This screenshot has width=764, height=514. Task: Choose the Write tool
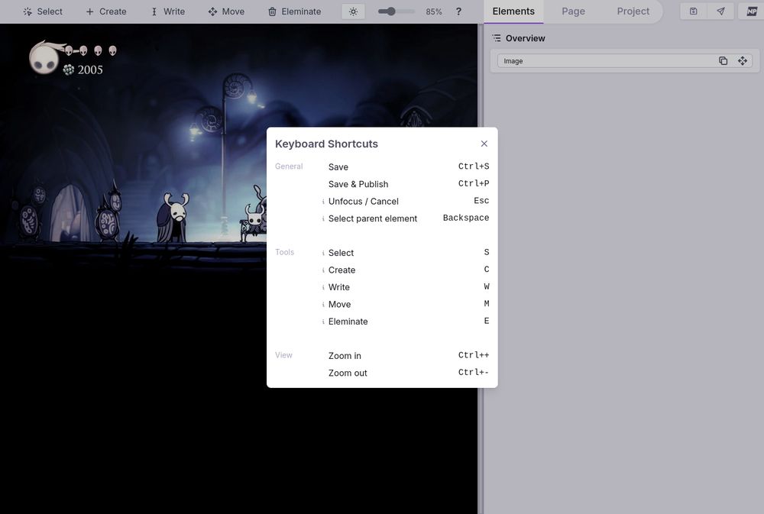[168, 11]
